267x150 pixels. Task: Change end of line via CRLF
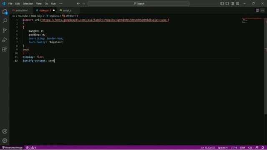(242, 147)
